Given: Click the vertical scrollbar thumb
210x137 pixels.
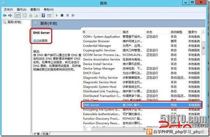Looking at the screenshot, I should (204, 48).
